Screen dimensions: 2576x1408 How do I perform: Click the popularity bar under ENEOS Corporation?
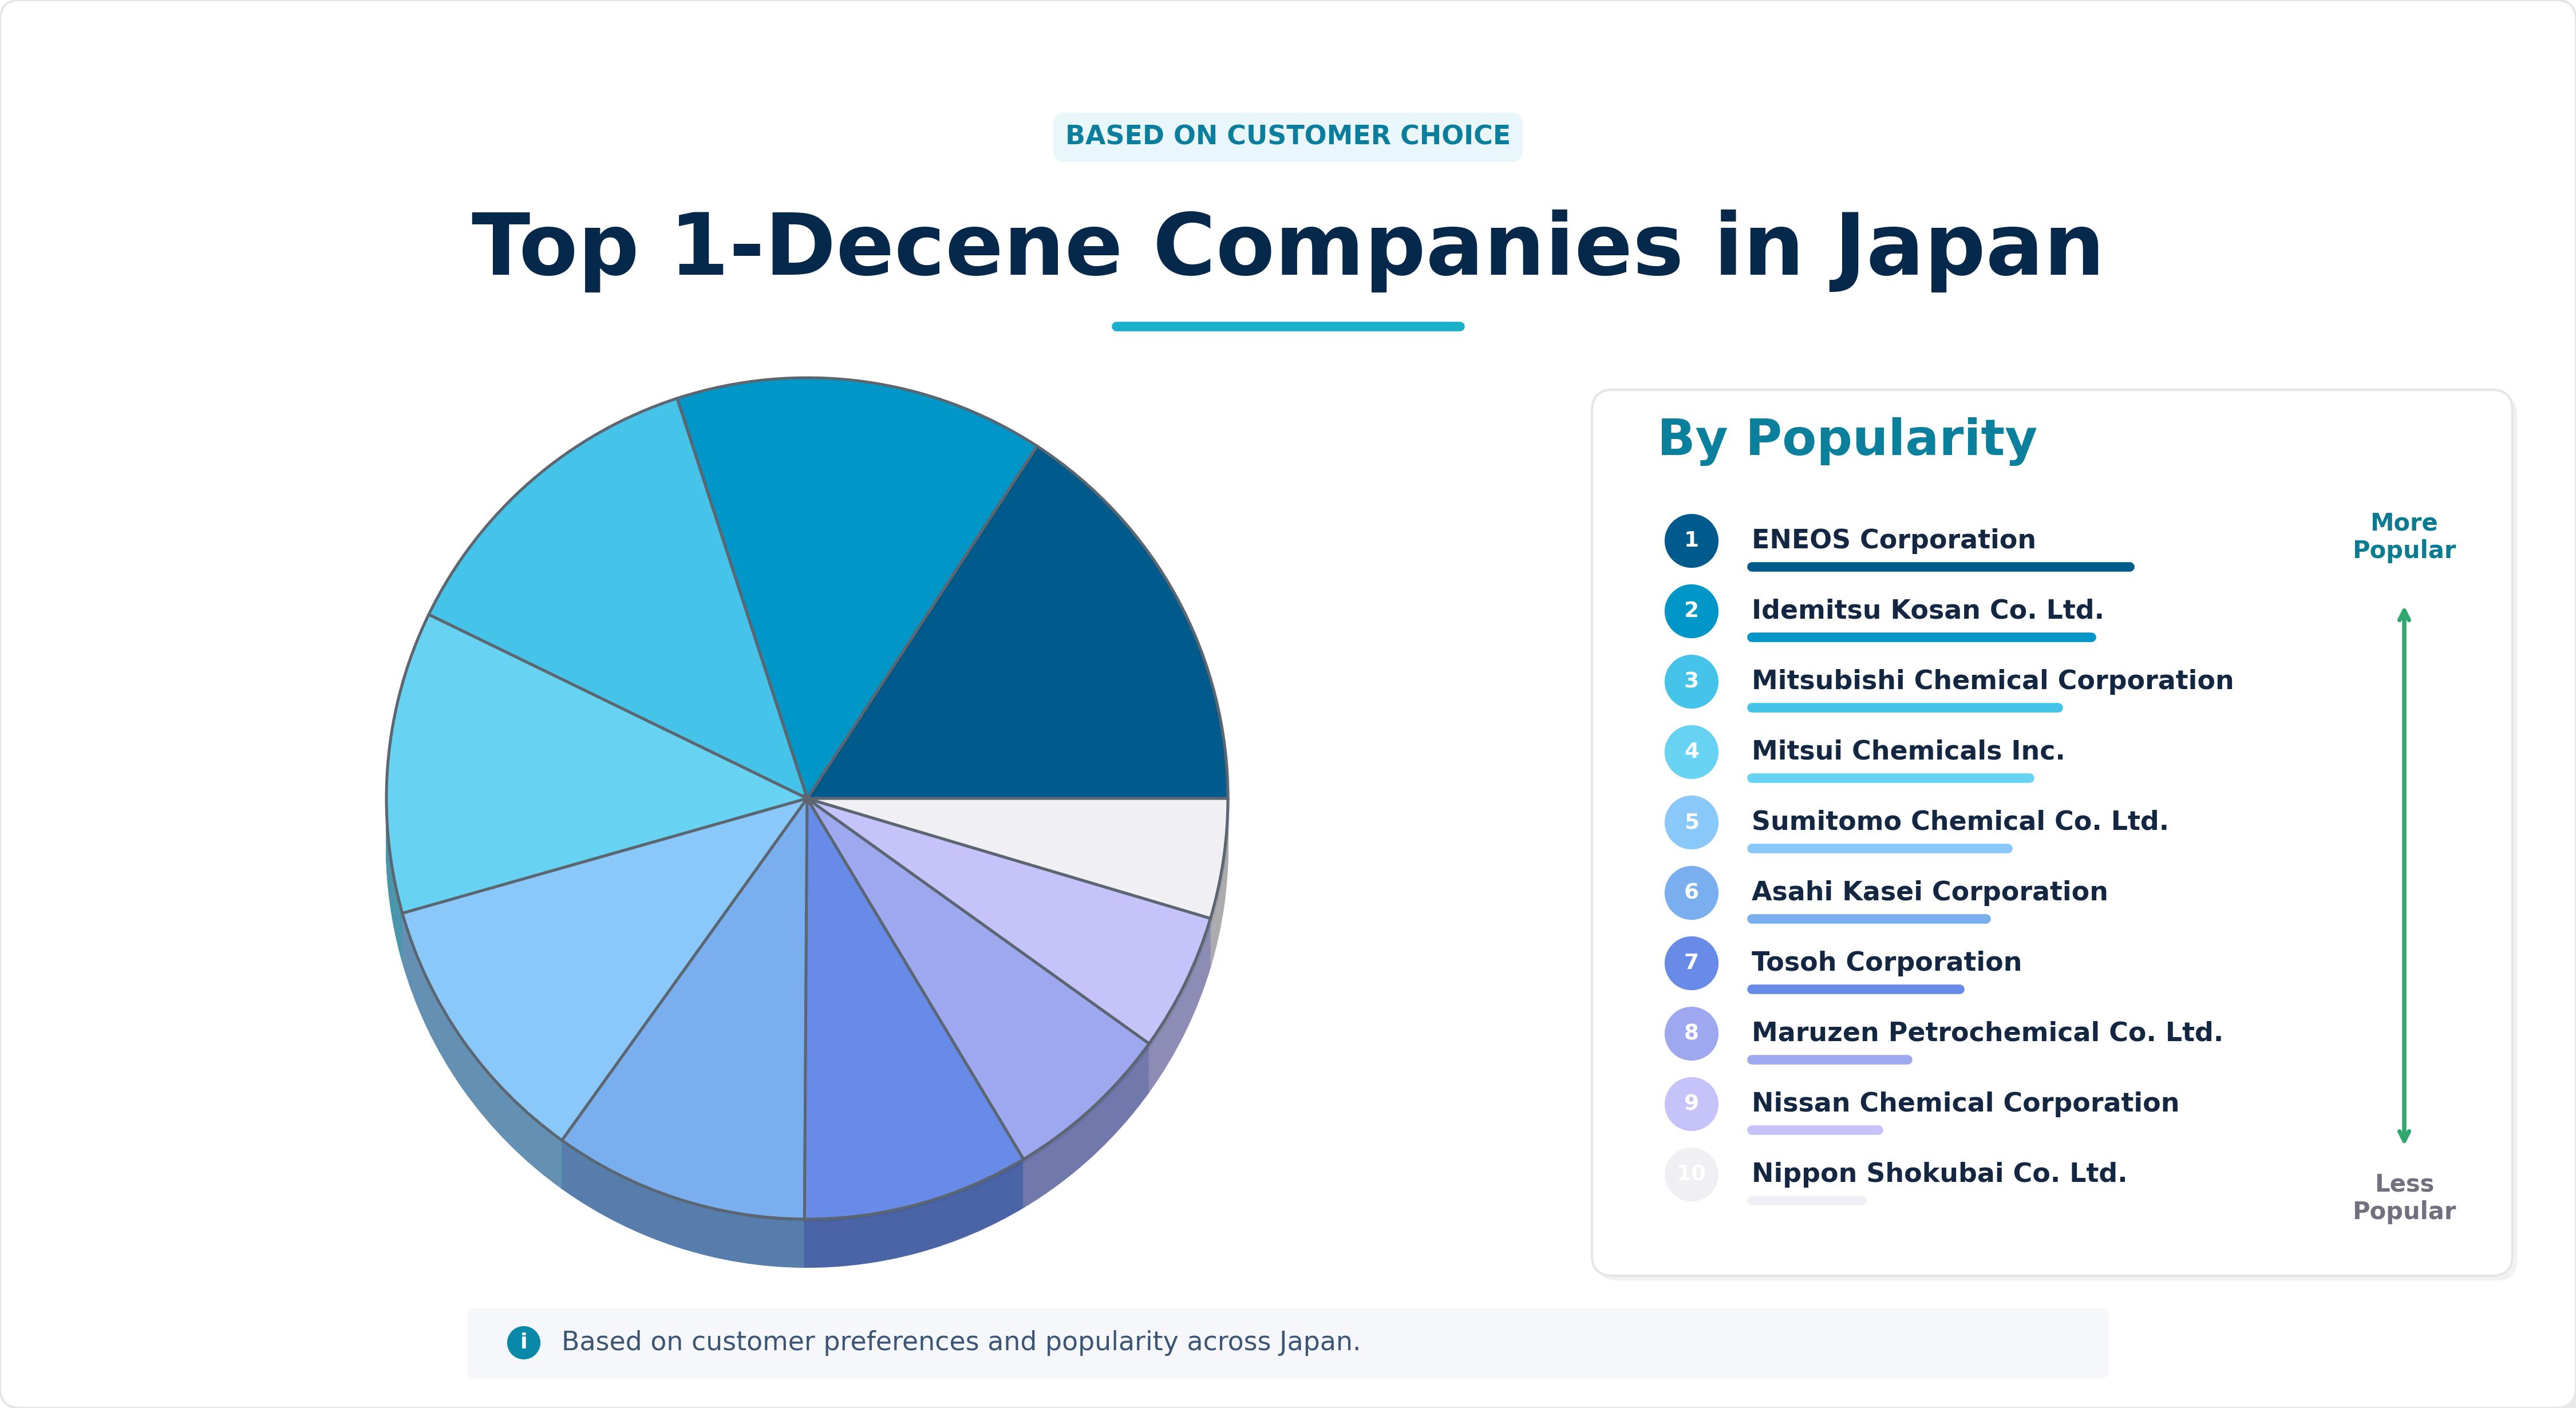1940,567
